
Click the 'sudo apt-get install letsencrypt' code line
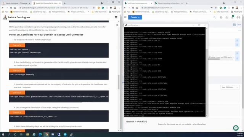point(25,53)
